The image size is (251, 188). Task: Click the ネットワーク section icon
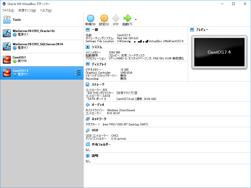[87, 119]
